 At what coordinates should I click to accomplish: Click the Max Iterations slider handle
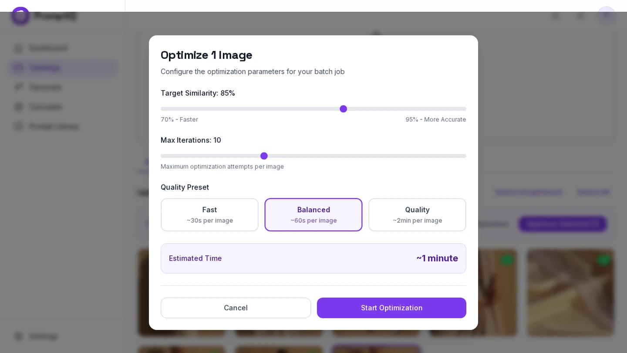pos(264,156)
